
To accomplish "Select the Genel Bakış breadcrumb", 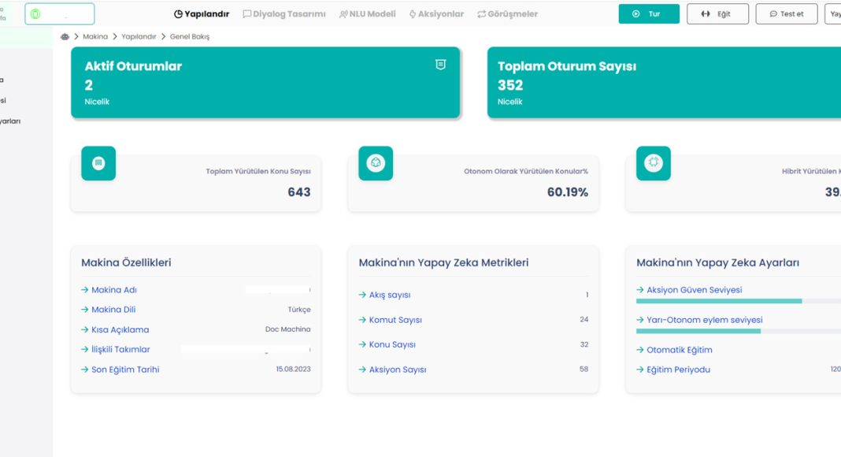I will (x=190, y=36).
